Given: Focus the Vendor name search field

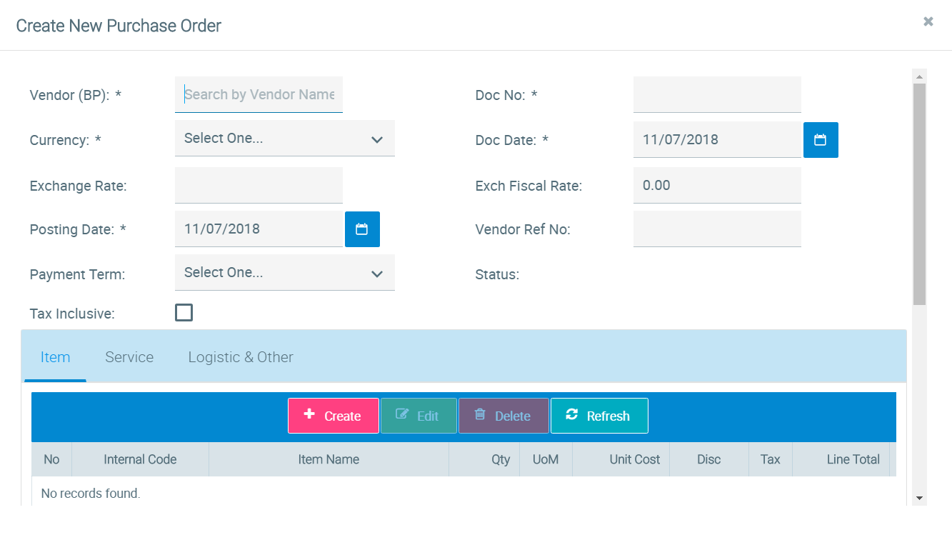Looking at the screenshot, I should pyautogui.click(x=259, y=94).
